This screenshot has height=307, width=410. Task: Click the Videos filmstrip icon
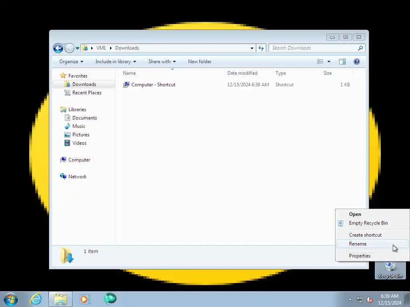(x=67, y=143)
